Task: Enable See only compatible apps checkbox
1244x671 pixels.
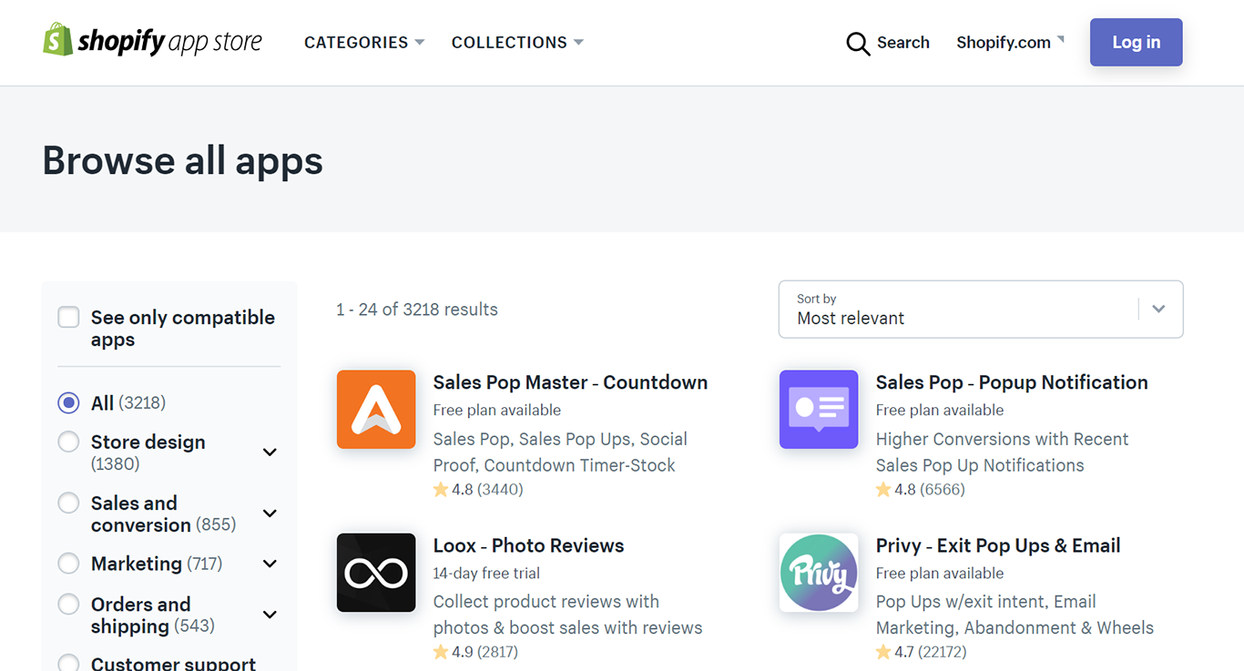Action: coord(68,317)
